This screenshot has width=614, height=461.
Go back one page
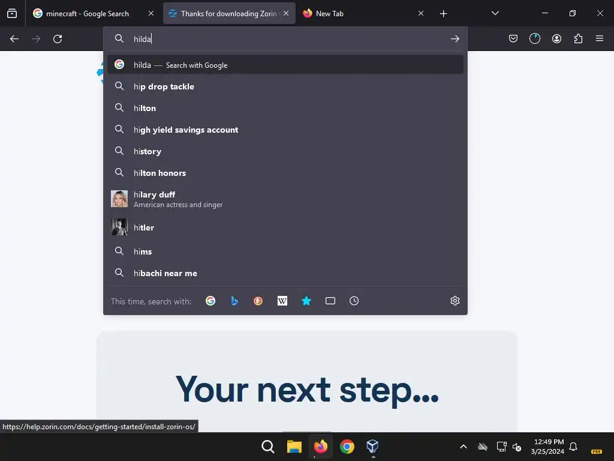point(14,39)
